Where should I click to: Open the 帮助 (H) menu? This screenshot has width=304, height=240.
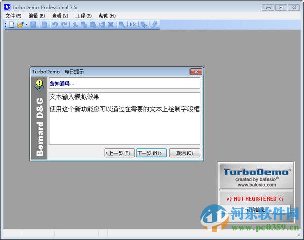pyautogui.click(x=107, y=16)
